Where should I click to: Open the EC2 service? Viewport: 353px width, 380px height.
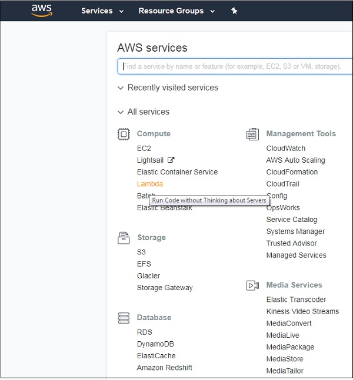pos(144,149)
